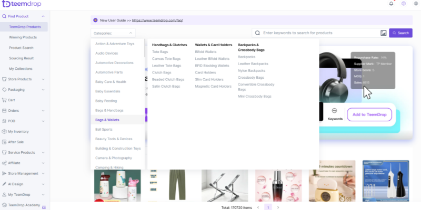Viewport: 421px width, 210px height.
Task: Choose Convertible Crossbody Bags subcategory
Action: pos(256,87)
